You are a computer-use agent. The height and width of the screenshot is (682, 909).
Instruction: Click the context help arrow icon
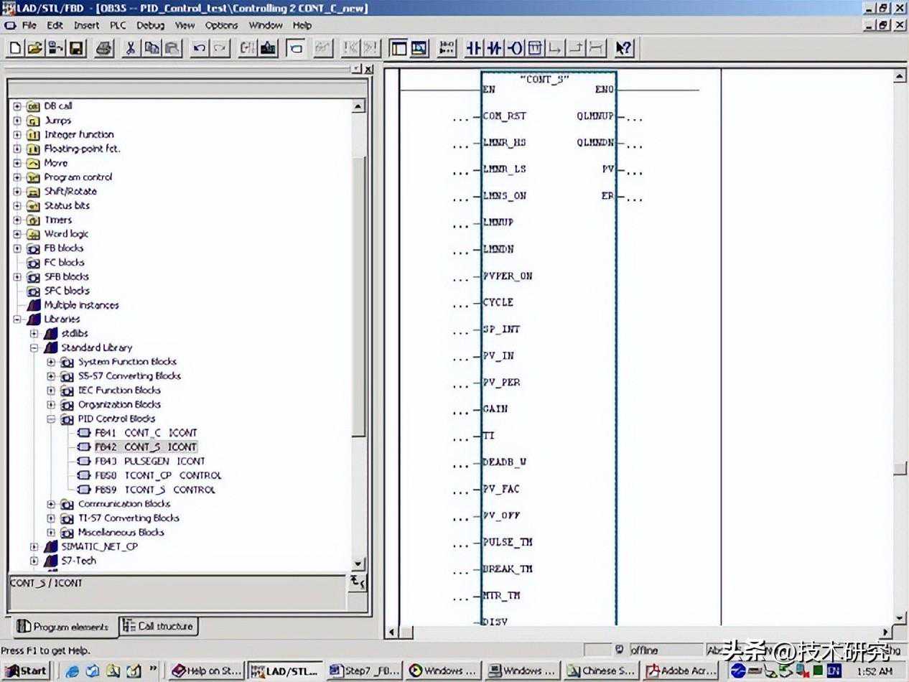click(x=624, y=48)
